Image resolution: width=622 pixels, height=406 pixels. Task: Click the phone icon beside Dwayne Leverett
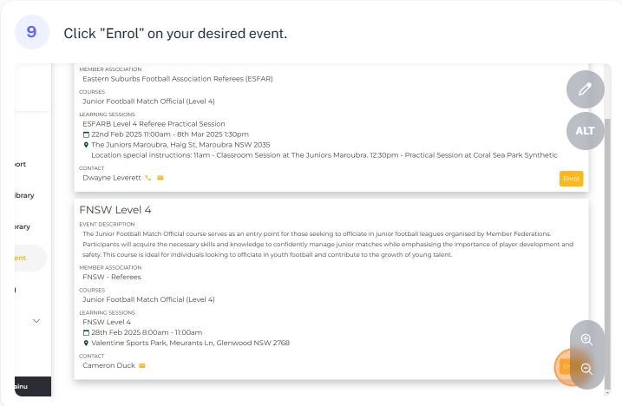tap(148, 178)
